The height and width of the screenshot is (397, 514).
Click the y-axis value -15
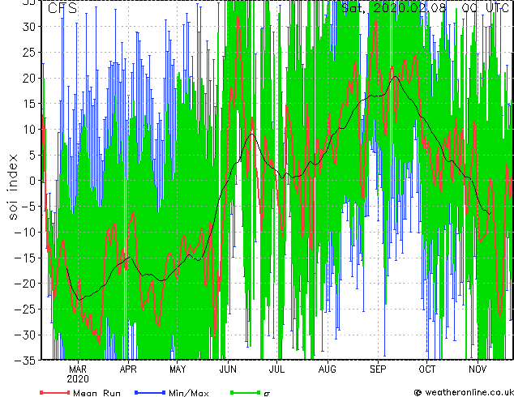(x=25, y=258)
